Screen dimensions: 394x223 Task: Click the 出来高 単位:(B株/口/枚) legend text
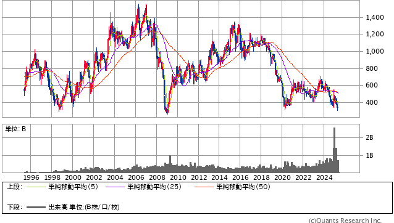pos(84,207)
